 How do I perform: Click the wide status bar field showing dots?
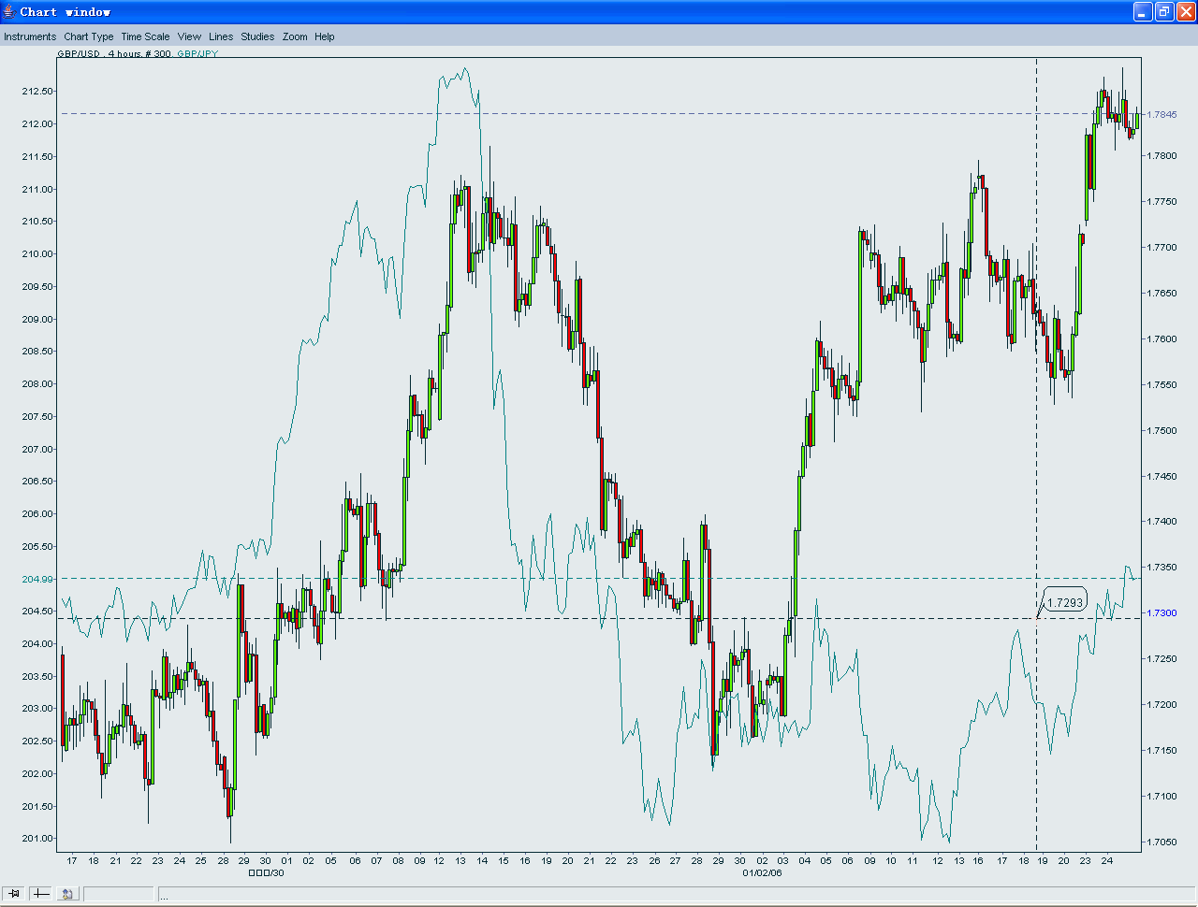(x=677, y=894)
